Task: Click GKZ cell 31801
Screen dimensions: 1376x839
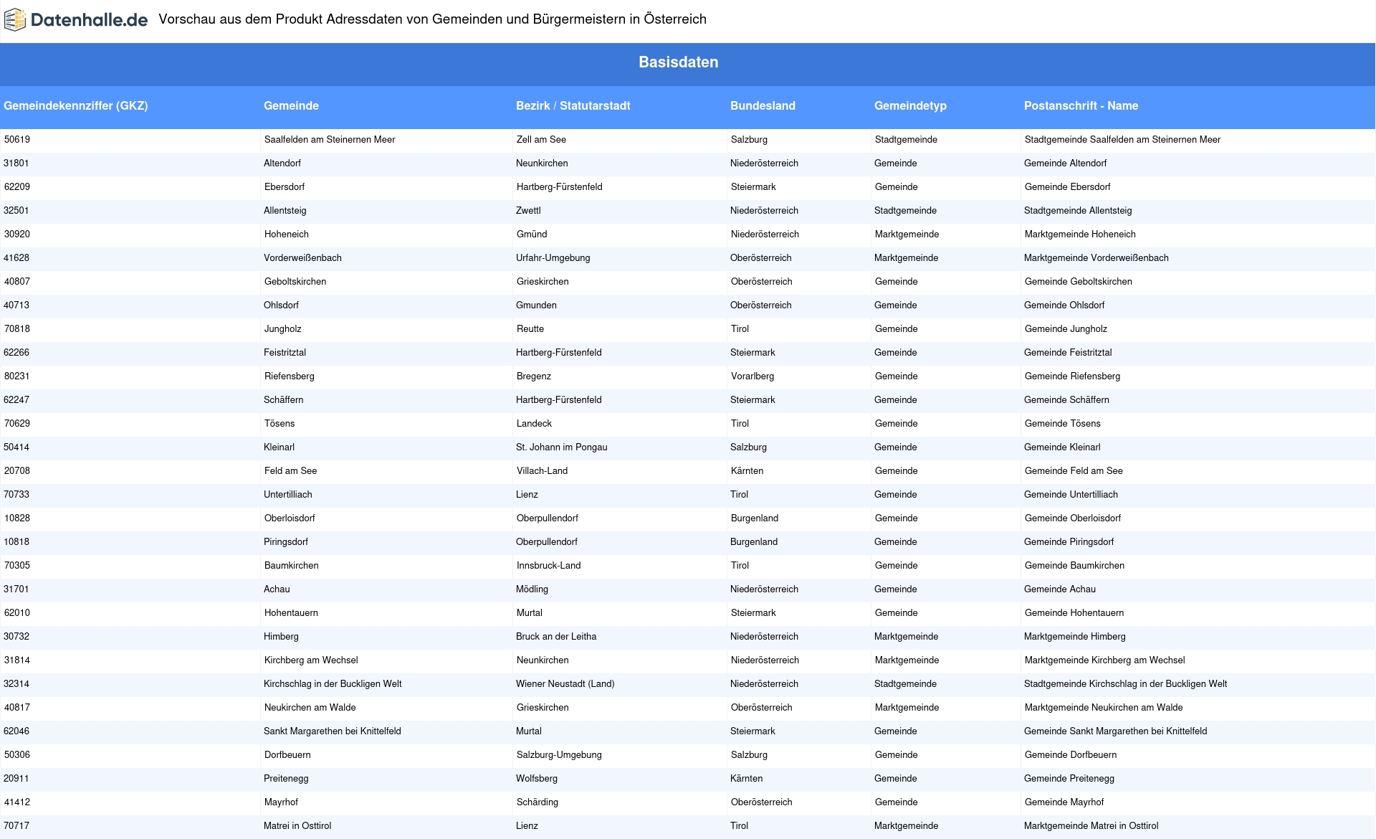Action: tap(130, 163)
